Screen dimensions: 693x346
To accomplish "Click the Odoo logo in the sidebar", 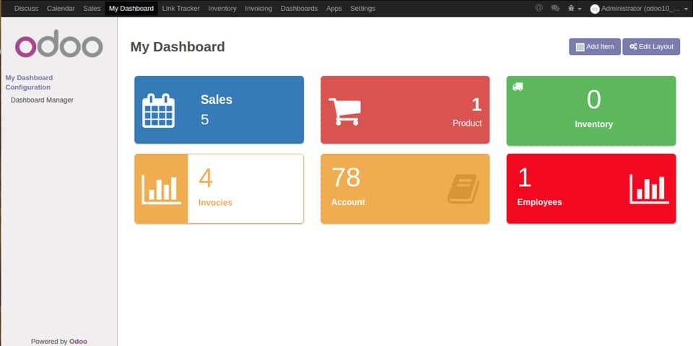I will 58,43.
